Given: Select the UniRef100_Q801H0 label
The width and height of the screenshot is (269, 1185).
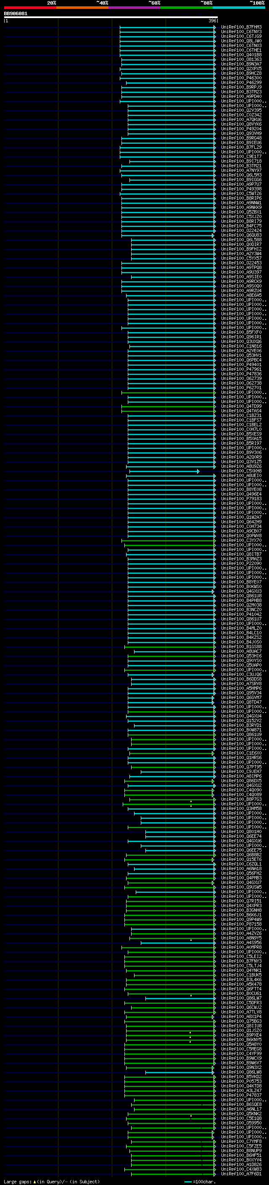Looking at the screenshot, I should pyautogui.click(x=241, y=832).
